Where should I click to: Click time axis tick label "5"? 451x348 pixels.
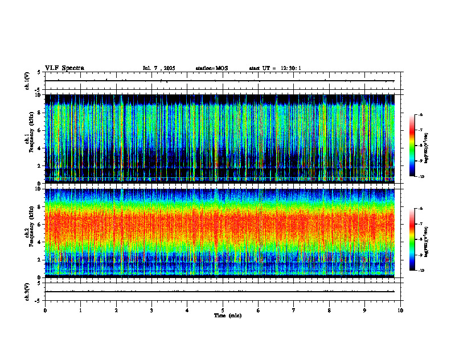coord(223,310)
